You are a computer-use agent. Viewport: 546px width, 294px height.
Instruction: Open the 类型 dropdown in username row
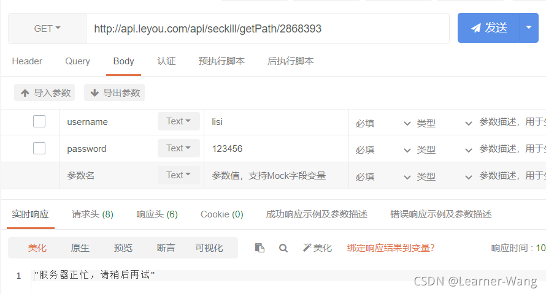pos(444,123)
